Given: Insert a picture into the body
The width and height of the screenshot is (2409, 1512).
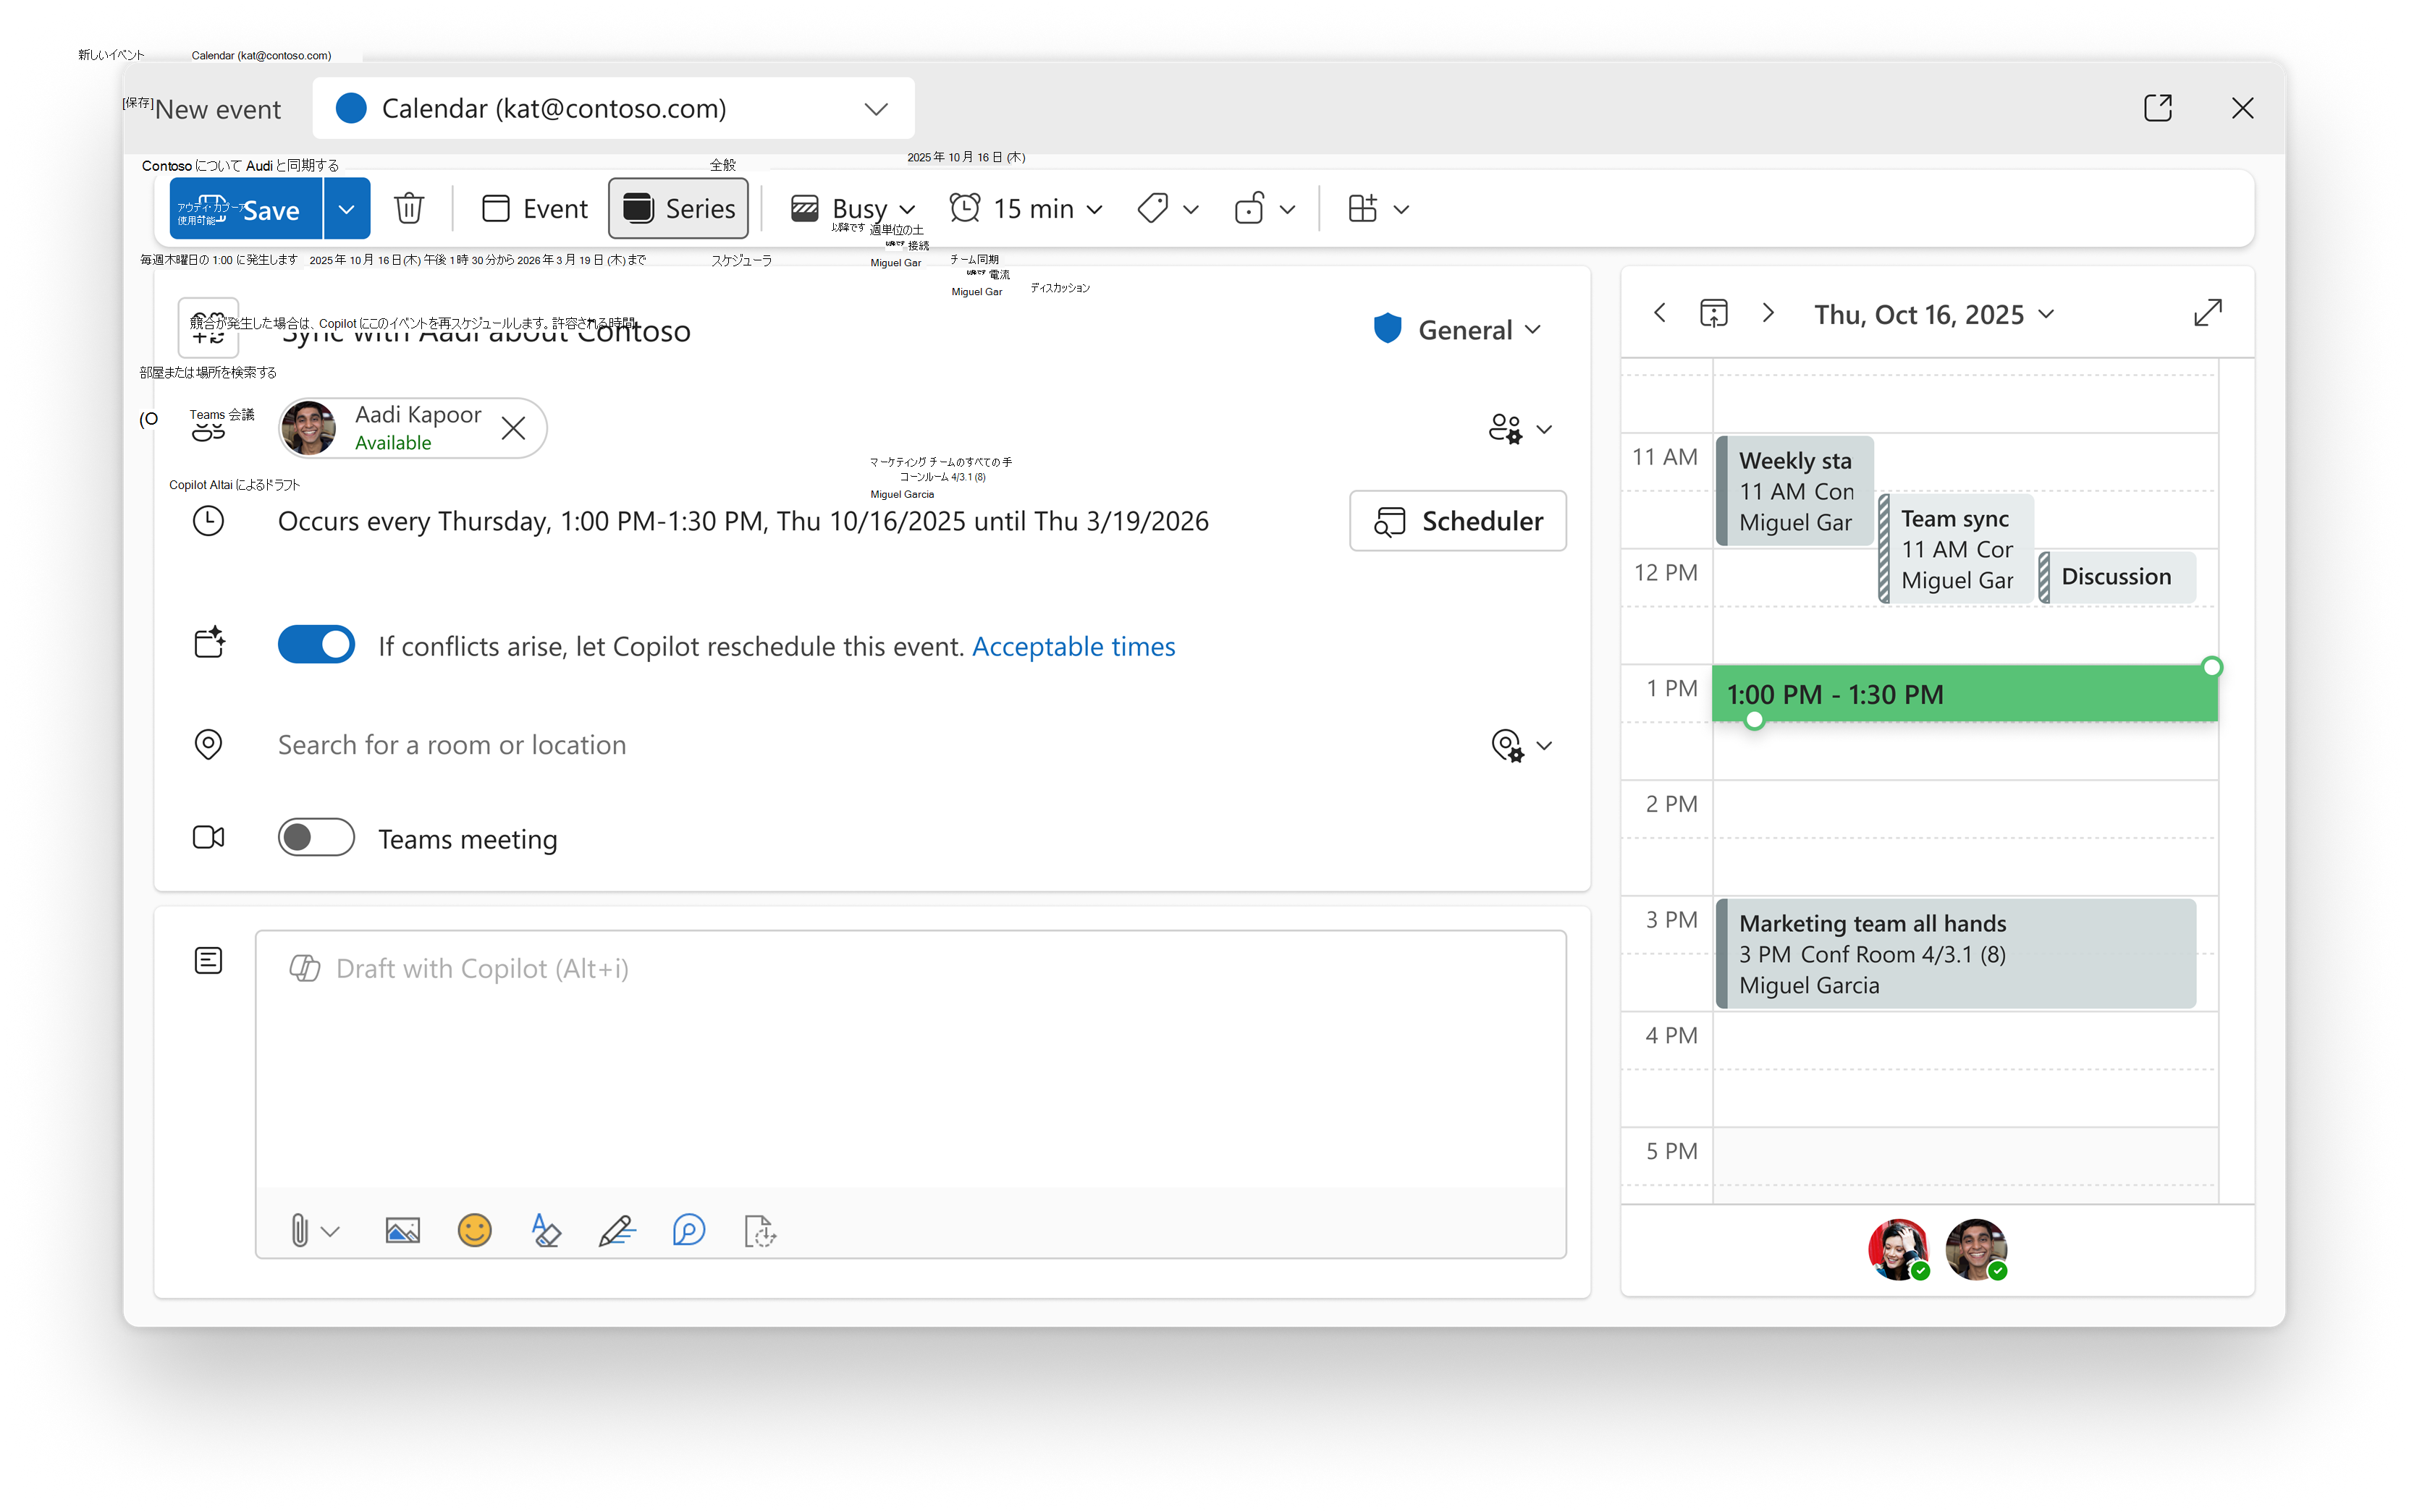Looking at the screenshot, I should pyautogui.click(x=402, y=1231).
